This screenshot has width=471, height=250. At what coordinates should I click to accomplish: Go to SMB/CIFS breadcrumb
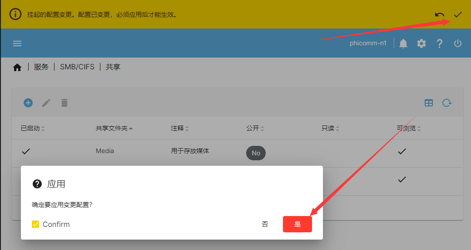point(77,67)
